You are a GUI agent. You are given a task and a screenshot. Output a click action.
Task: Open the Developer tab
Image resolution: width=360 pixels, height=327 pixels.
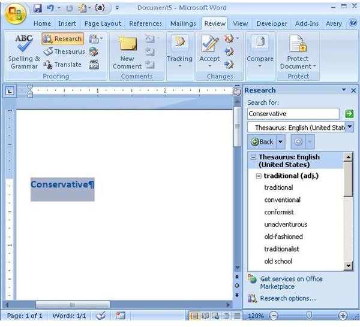[272, 23]
